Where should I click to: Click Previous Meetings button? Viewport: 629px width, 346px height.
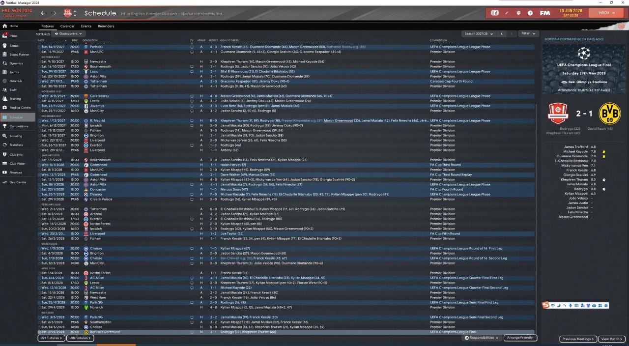click(578, 339)
